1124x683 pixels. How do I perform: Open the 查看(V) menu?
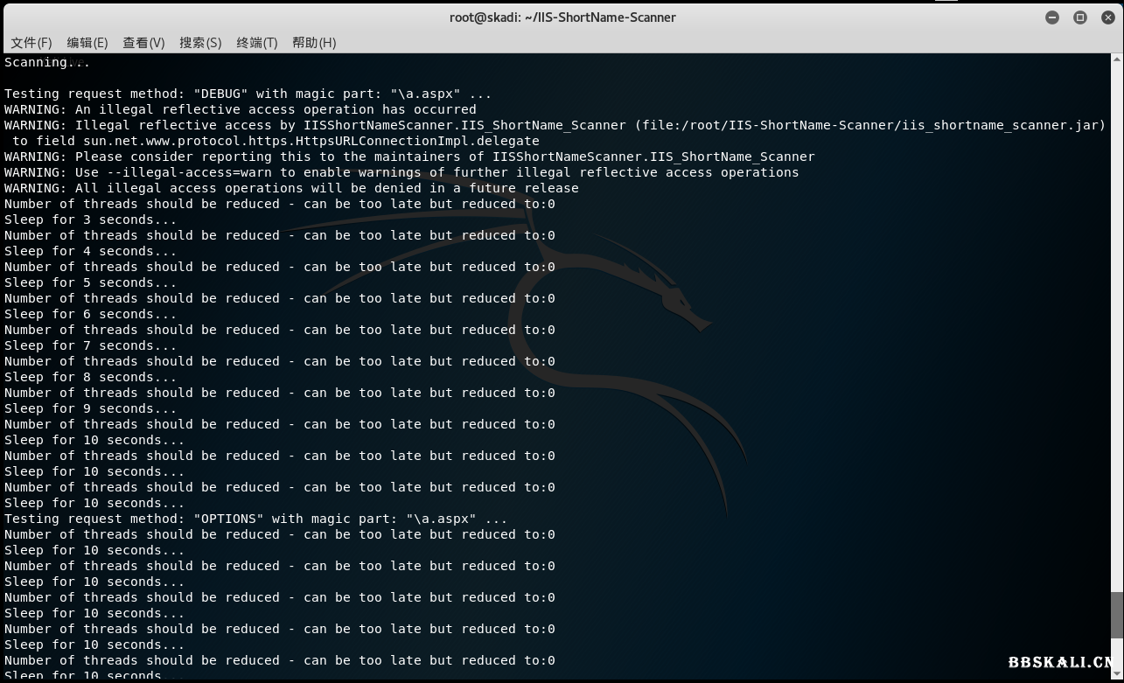coord(143,42)
